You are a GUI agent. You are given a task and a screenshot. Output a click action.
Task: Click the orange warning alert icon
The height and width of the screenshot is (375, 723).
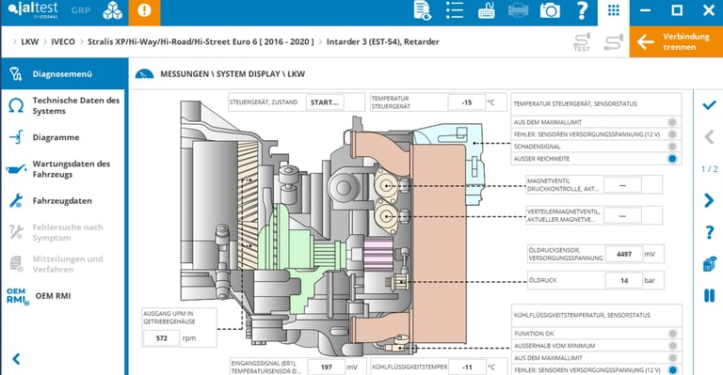(x=144, y=11)
